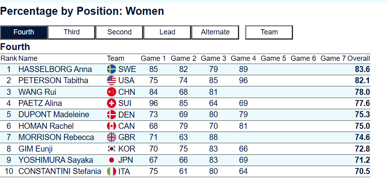Switch to the Team tab
388x180 pixels.
coord(269,32)
